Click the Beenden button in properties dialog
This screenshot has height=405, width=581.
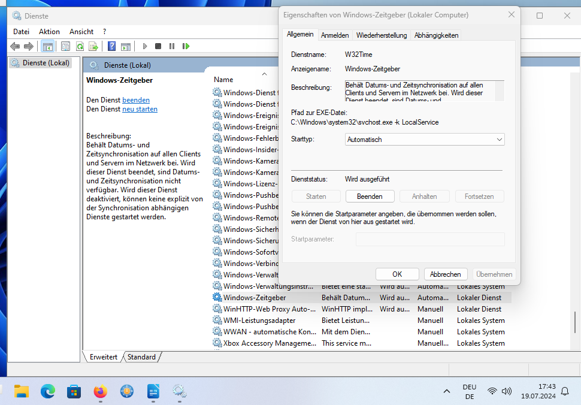(370, 197)
